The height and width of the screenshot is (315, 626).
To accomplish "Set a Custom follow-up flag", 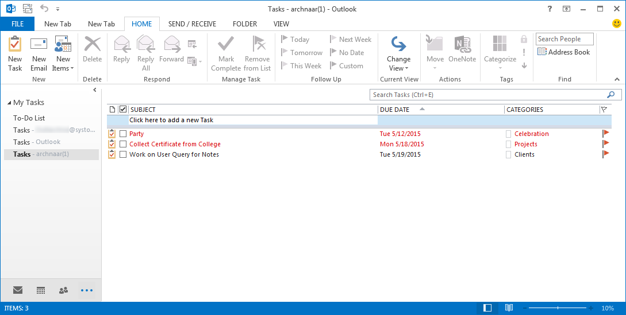I will [347, 65].
